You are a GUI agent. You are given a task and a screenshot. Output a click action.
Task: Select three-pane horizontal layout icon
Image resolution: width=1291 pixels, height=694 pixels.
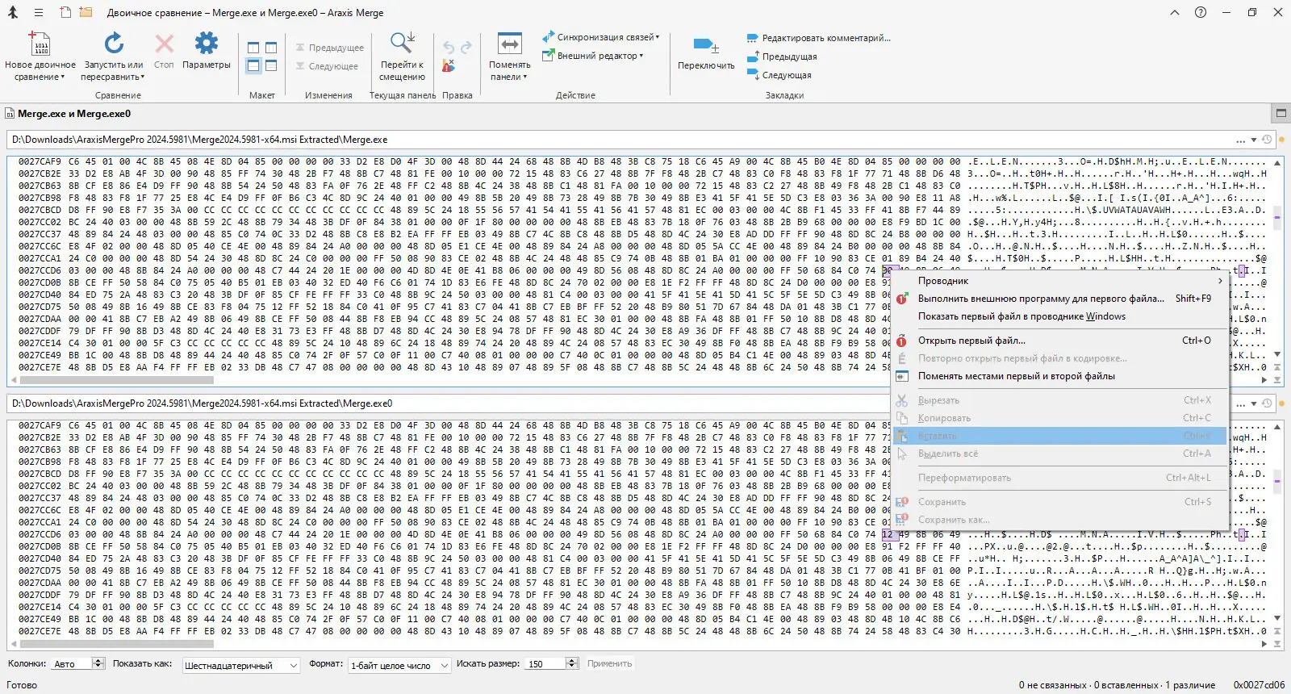pos(271,65)
